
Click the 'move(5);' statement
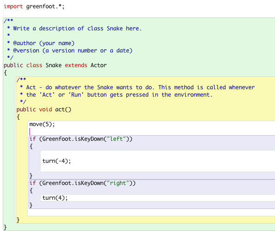tap(42, 124)
